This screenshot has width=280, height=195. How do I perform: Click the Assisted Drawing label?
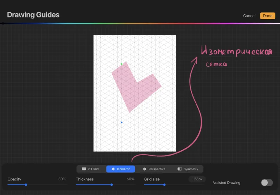pyautogui.click(x=226, y=183)
